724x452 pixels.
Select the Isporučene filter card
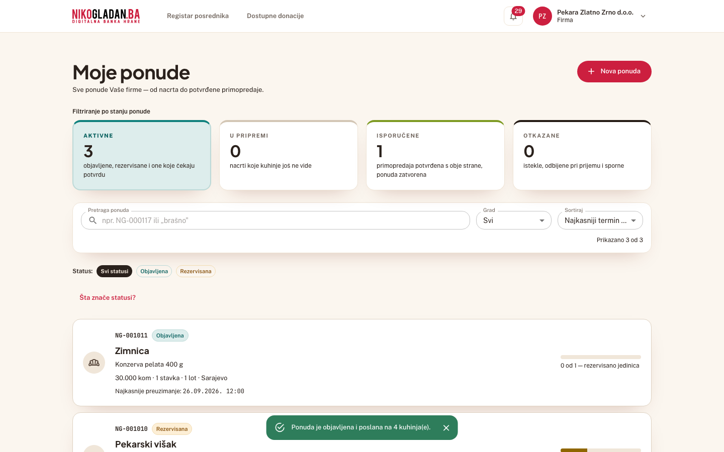tap(435, 155)
